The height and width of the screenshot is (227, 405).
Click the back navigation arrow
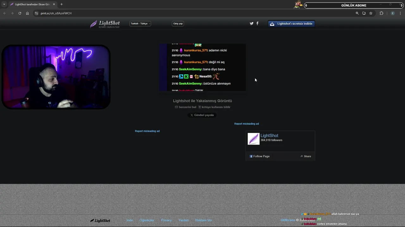tap(4, 13)
